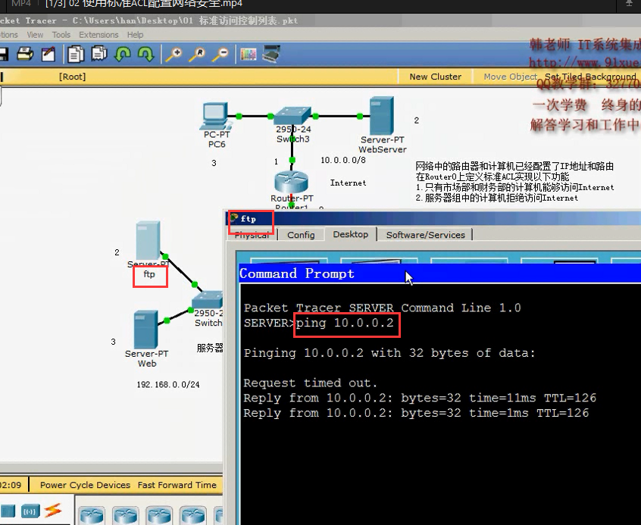Click the reply line with time=1ms
The height and width of the screenshot is (525, 641).
[416, 413]
